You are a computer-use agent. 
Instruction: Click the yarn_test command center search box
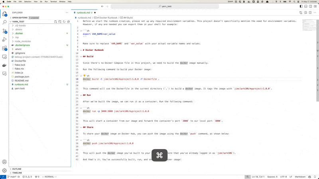[165, 6]
